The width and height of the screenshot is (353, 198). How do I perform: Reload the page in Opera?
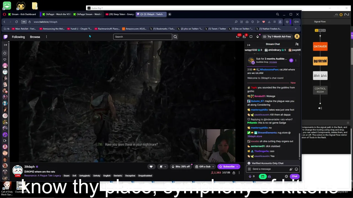[17, 22]
